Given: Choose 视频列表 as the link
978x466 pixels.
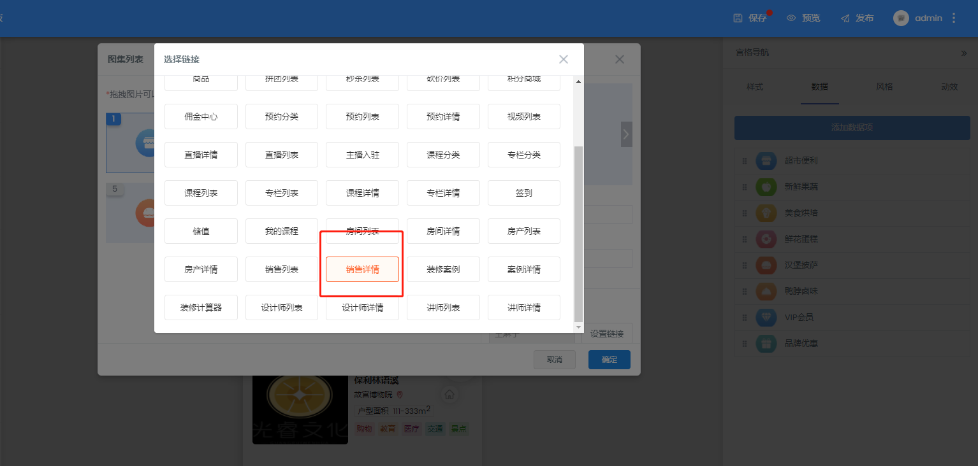Looking at the screenshot, I should [524, 117].
